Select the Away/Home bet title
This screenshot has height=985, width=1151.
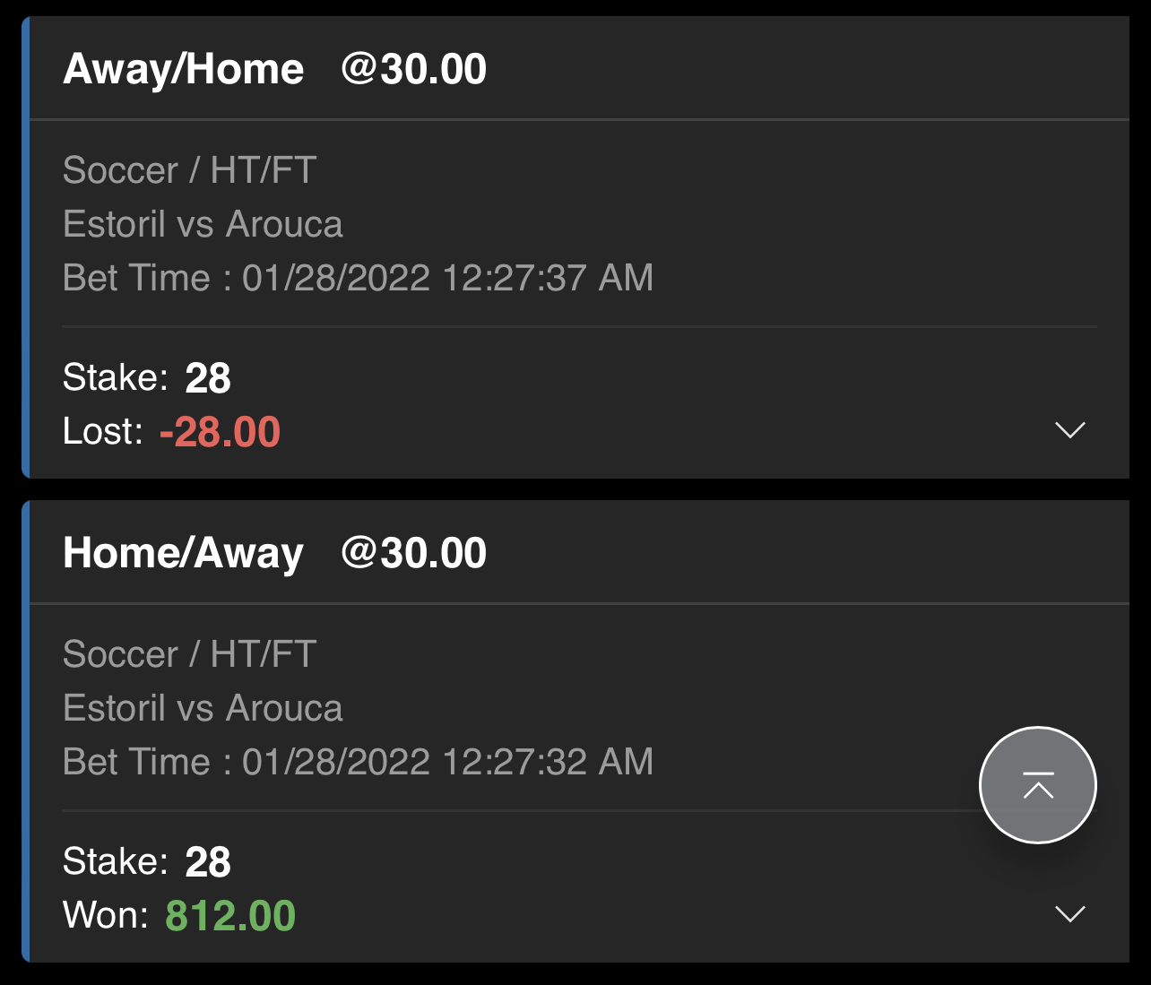[184, 70]
